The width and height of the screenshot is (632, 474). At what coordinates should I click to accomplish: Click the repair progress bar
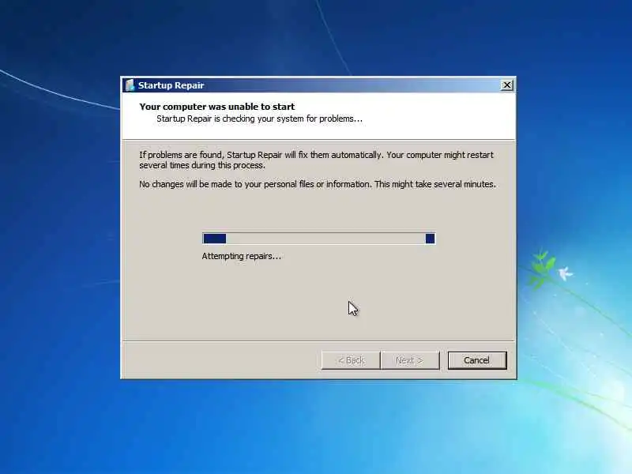[319, 239]
